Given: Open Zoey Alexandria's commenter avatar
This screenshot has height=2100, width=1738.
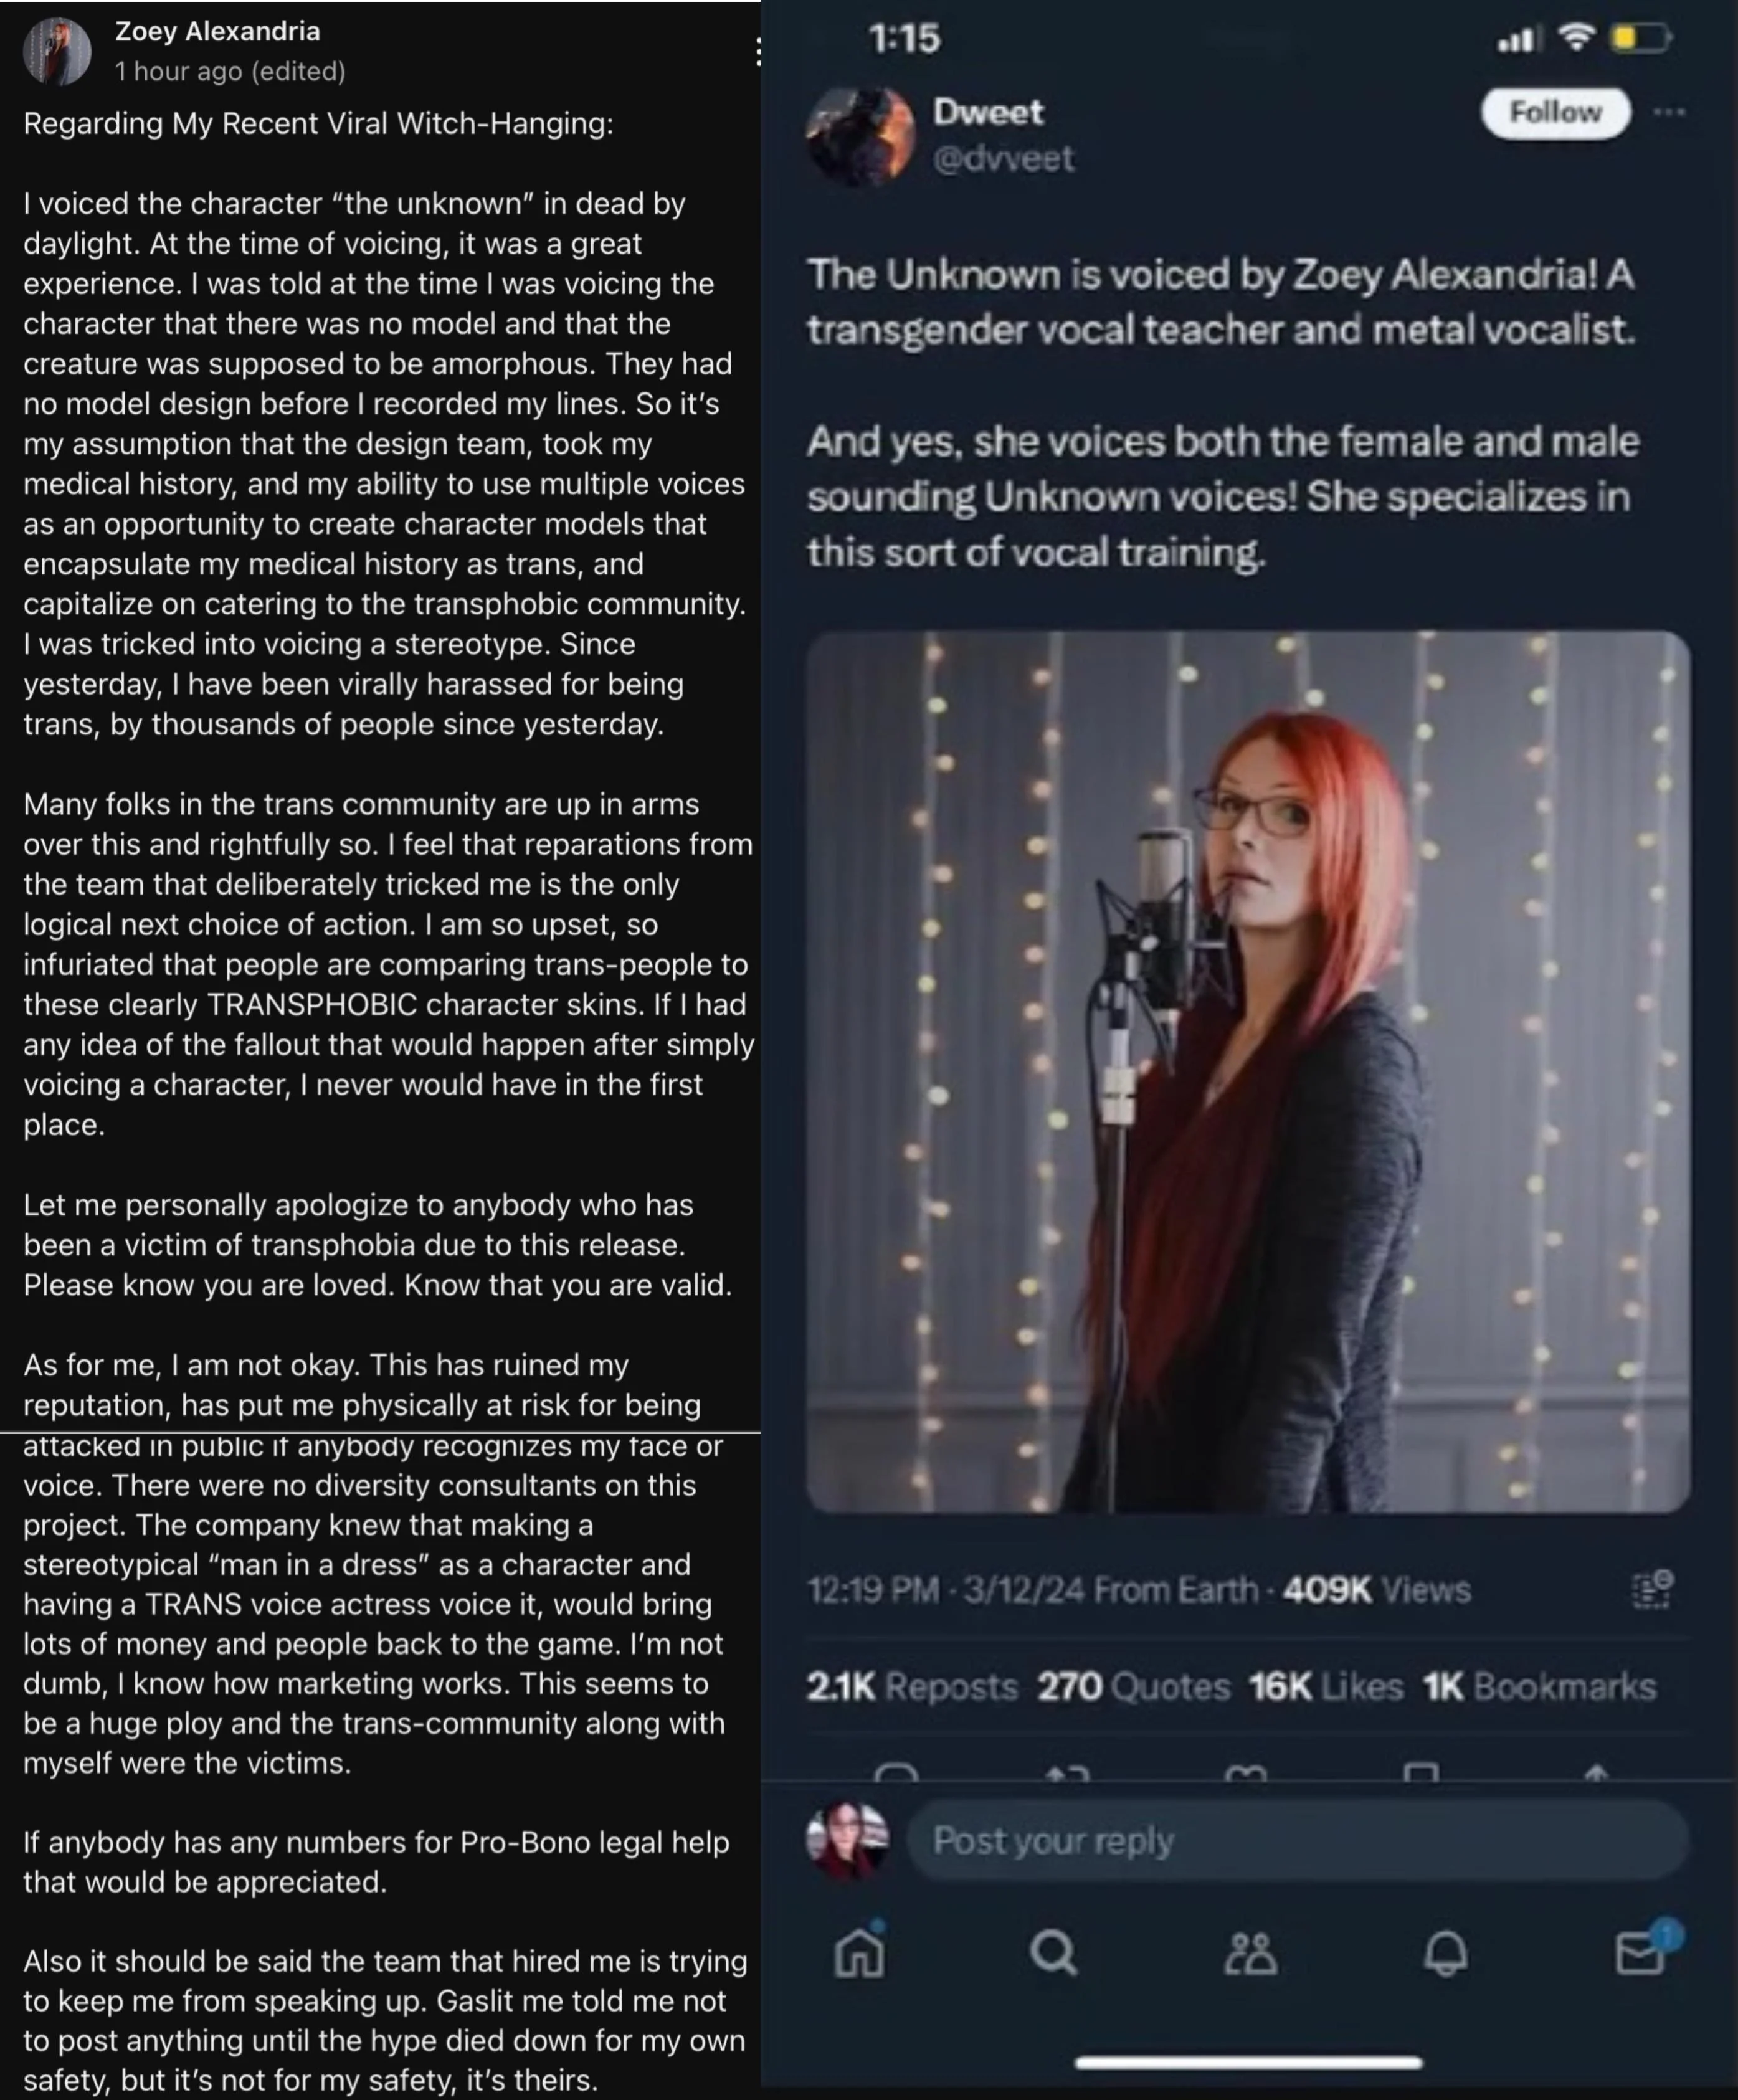Looking at the screenshot, I should 57,50.
